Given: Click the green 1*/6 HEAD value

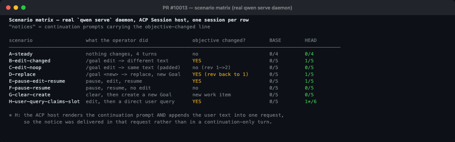Looking at the screenshot, I should 311,102.
